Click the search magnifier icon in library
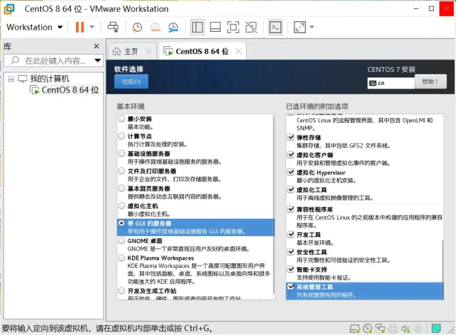 tap(15, 60)
